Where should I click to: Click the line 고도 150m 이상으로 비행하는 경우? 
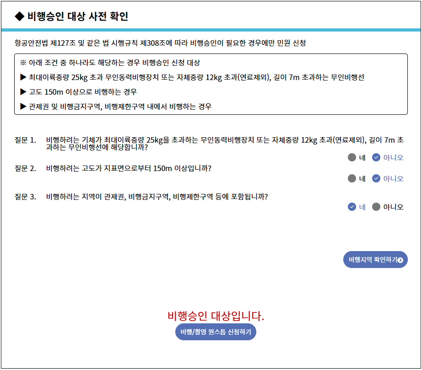(79, 92)
